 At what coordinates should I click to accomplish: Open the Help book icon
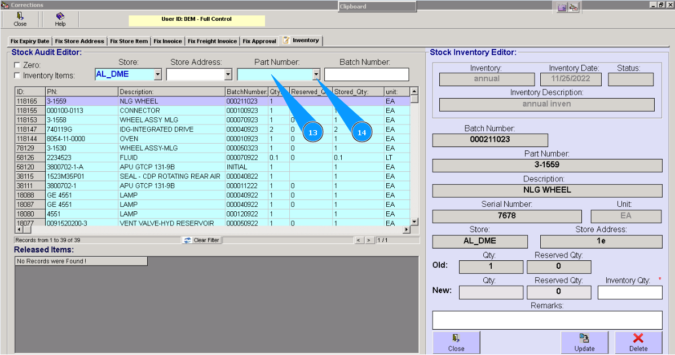click(x=60, y=16)
